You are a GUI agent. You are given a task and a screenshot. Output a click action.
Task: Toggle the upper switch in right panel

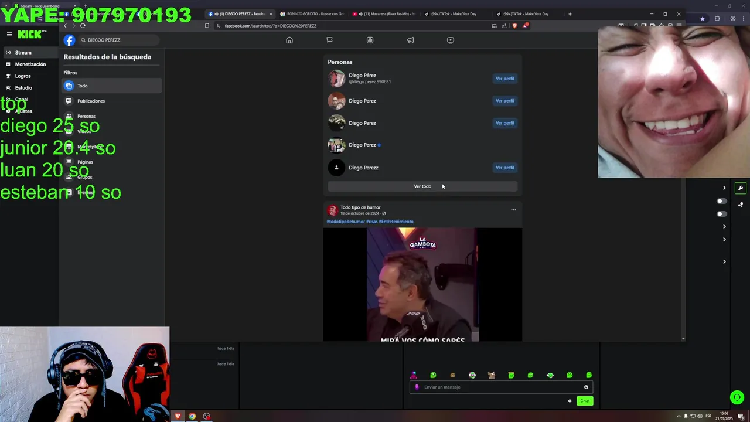tap(722, 201)
